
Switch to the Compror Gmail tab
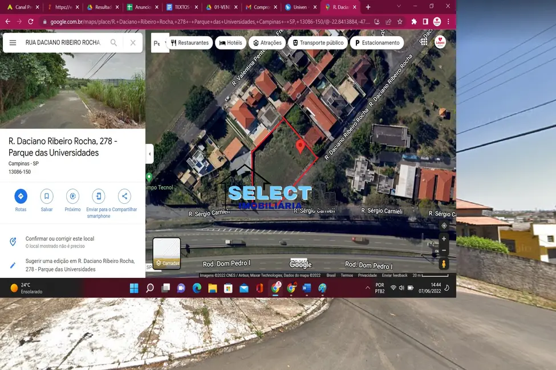[261, 7]
